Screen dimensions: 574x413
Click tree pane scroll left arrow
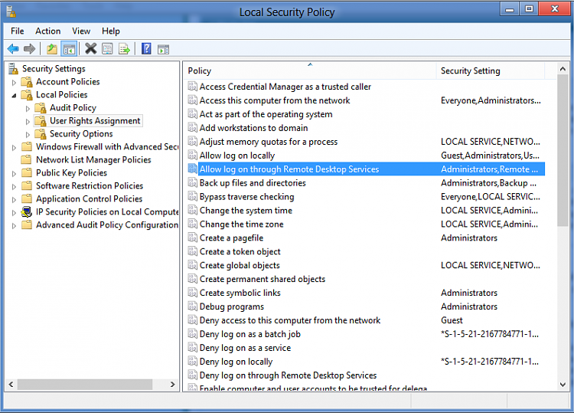(x=11, y=385)
